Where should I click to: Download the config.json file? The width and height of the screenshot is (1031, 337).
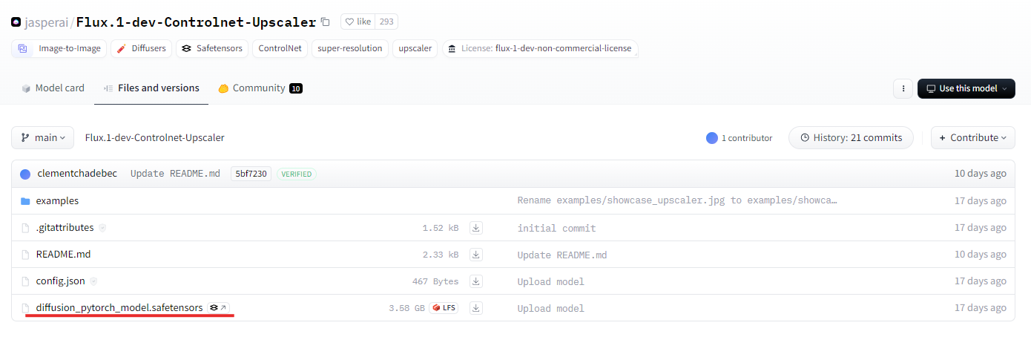(x=476, y=281)
